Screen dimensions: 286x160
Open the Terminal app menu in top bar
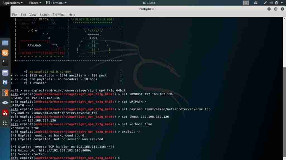click(x=56, y=3)
